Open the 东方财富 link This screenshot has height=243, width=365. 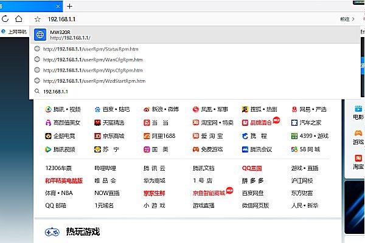(x=302, y=193)
